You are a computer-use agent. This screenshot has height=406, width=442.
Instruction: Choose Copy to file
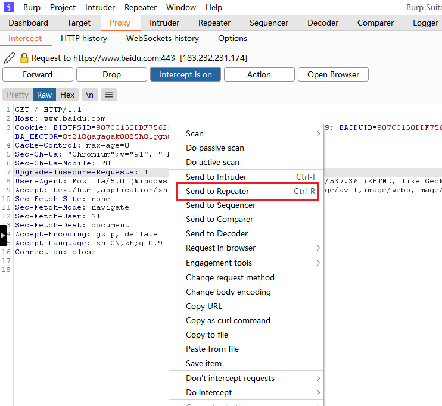[x=247, y=335]
